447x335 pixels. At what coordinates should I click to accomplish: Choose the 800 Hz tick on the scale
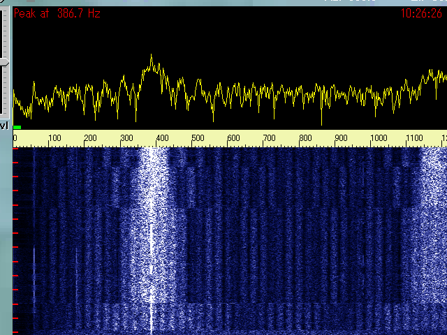305,138
